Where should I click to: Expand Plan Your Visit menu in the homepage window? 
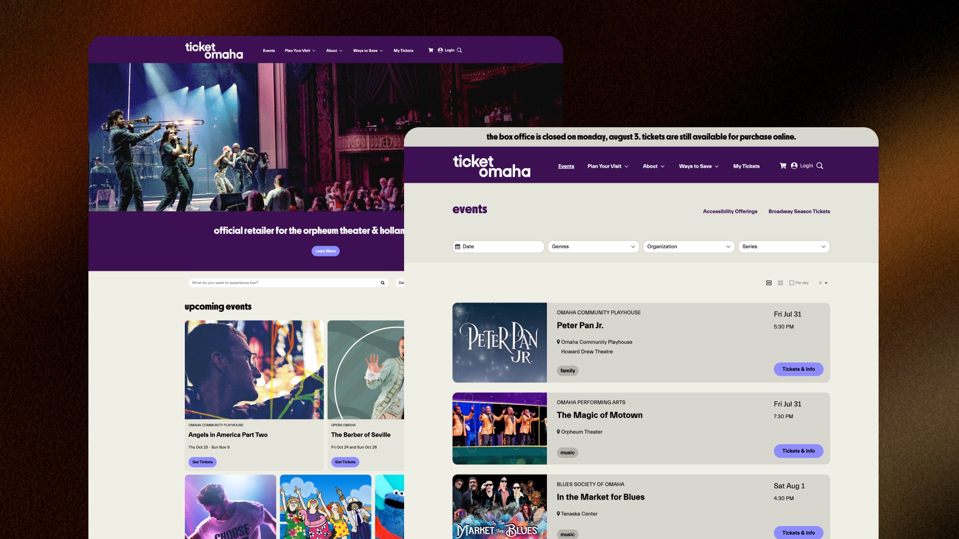click(x=300, y=50)
